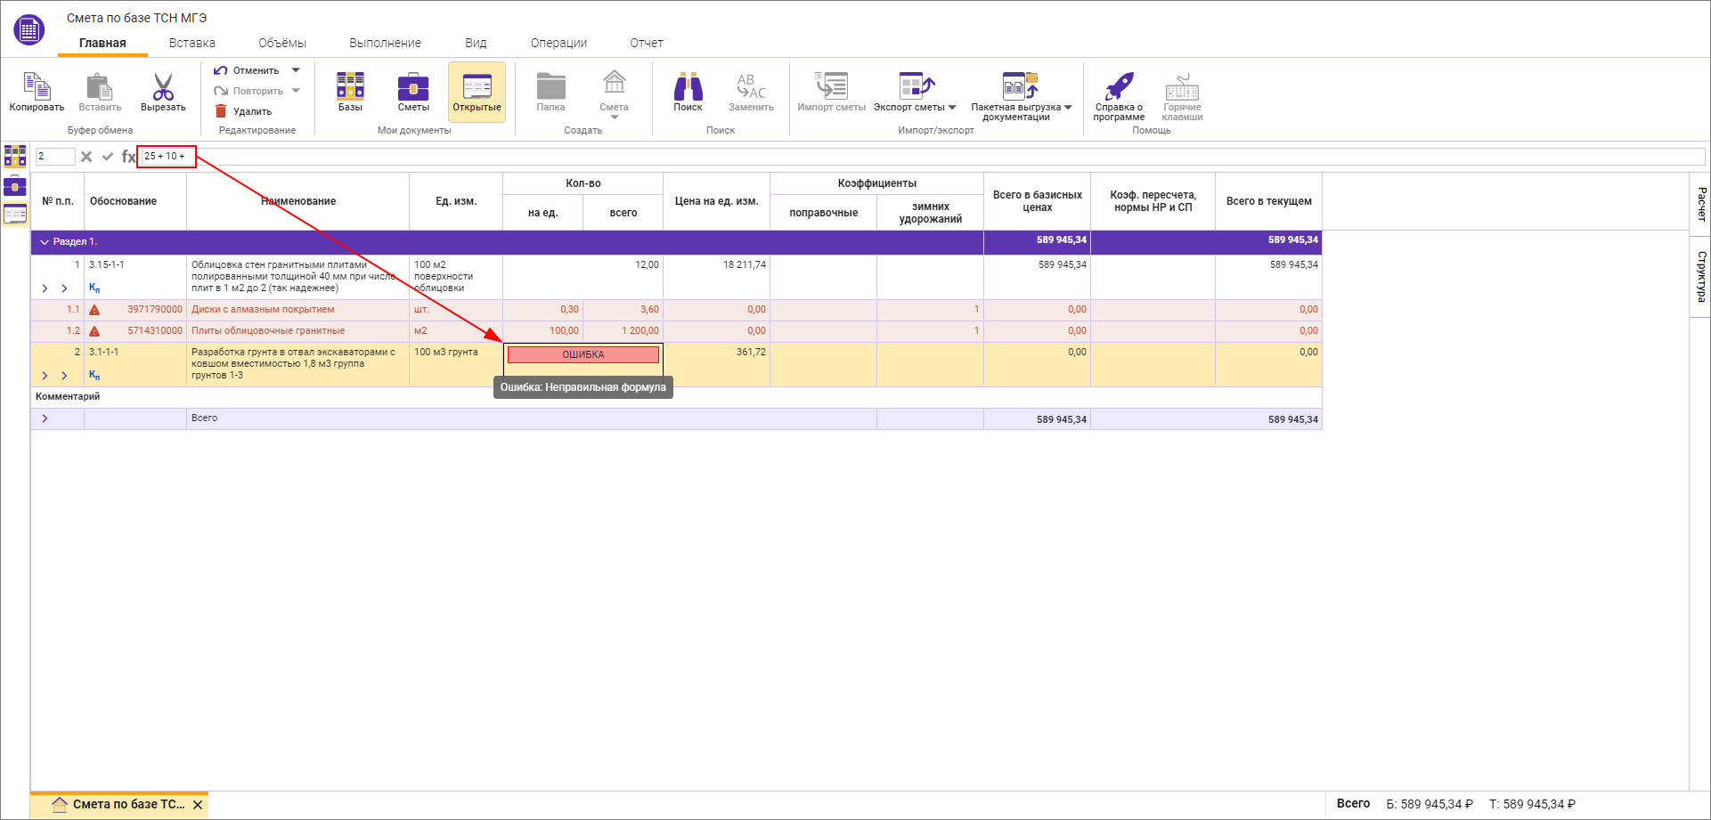Open Повторить history dropdown arrow
The image size is (1711, 820).
296,91
